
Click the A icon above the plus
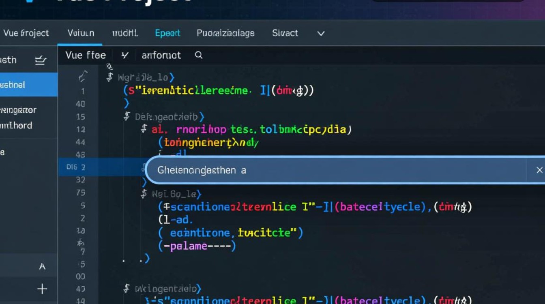click(x=42, y=266)
